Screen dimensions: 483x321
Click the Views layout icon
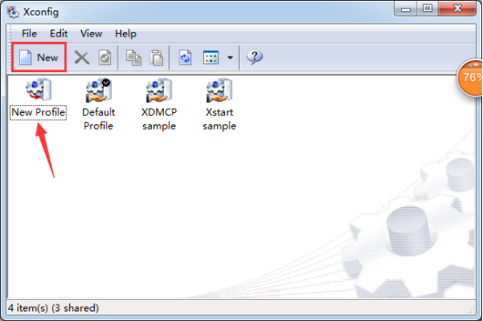pyautogui.click(x=211, y=57)
